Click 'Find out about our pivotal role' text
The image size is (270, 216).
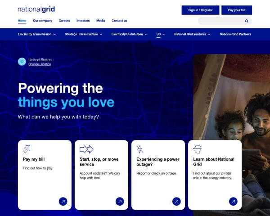click(212, 175)
